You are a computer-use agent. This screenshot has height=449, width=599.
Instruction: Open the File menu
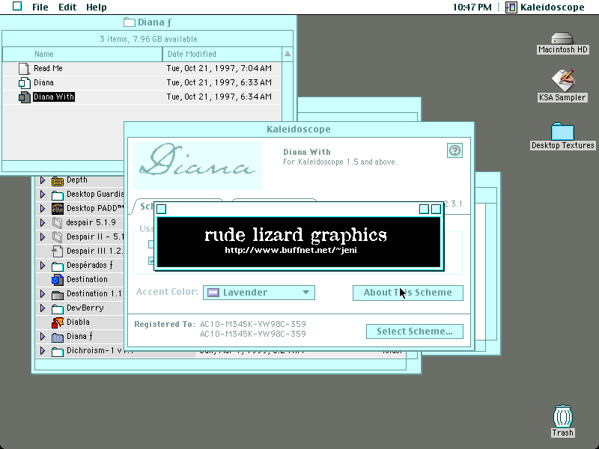40,7
